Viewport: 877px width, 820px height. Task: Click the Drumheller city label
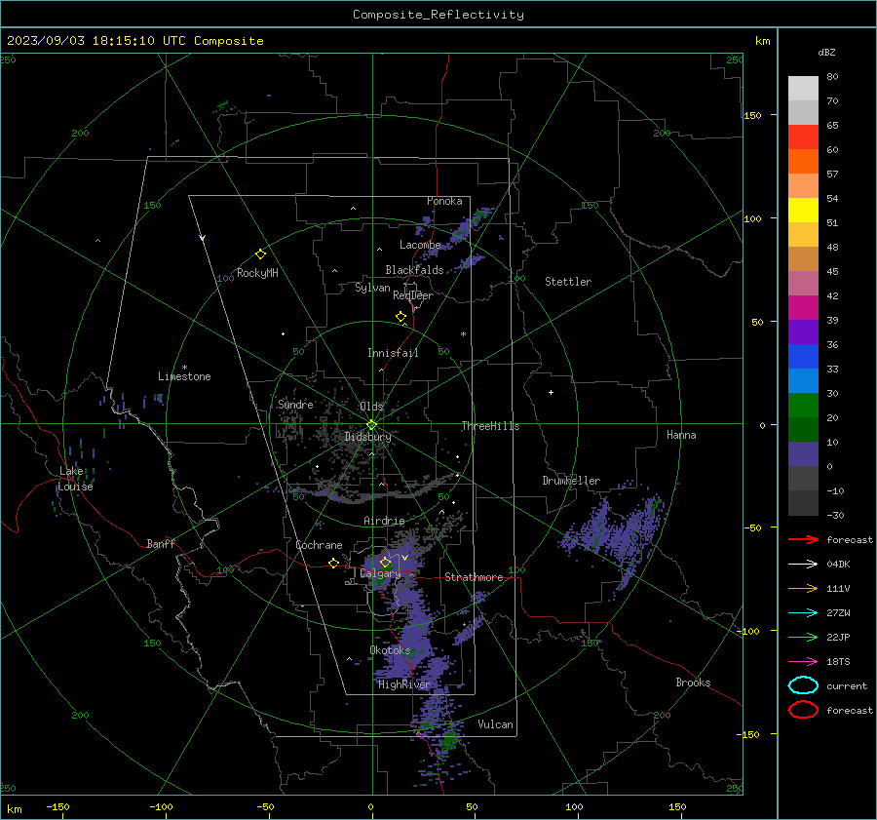[x=571, y=481]
